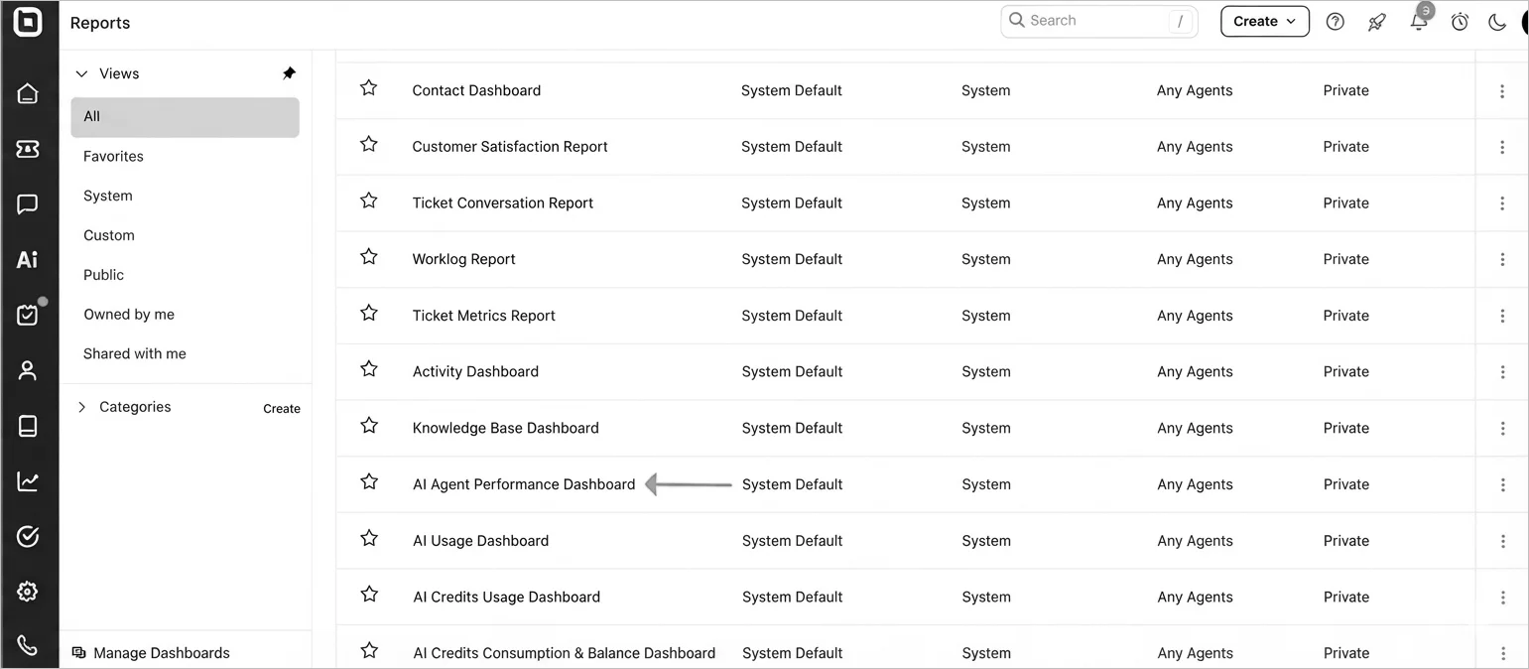Select the Public view

pyautogui.click(x=104, y=275)
